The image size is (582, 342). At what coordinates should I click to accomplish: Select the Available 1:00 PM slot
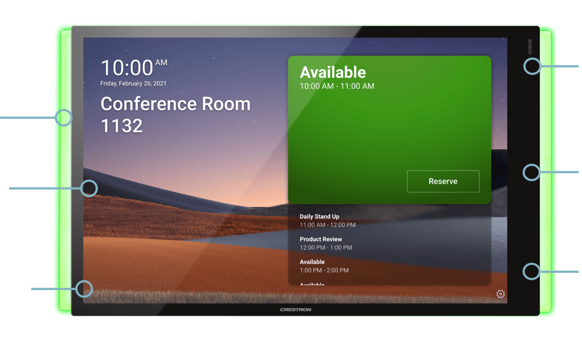[x=324, y=266]
